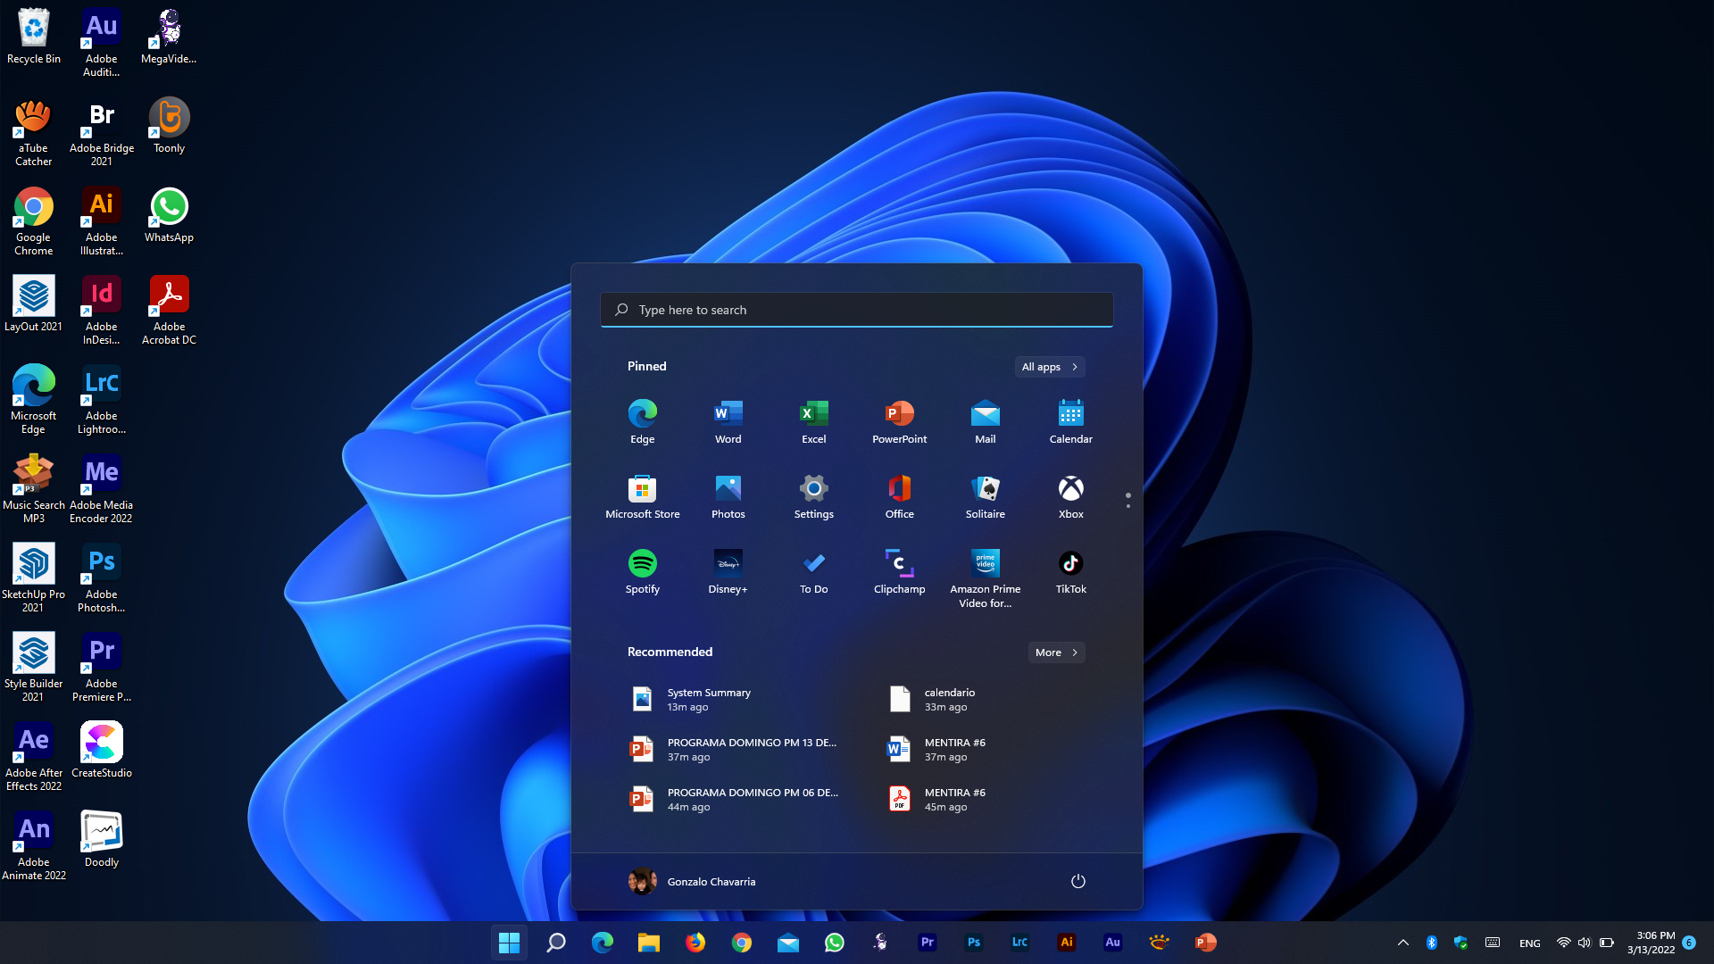Open Solitaire from pinned apps
This screenshot has height=964, width=1714.
[x=985, y=496]
